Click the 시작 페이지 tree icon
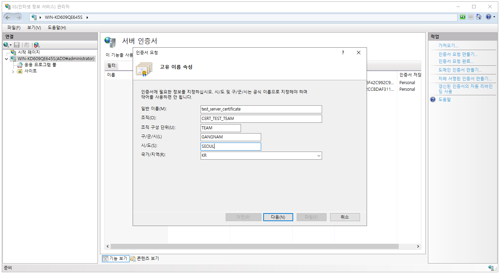This screenshot has width=500, height=274. [13, 52]
